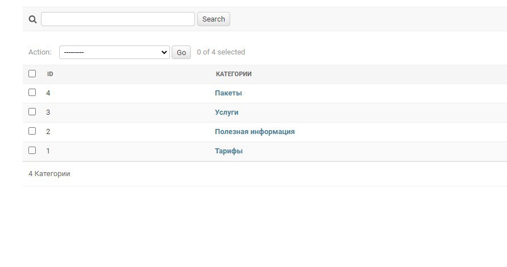The image size is (507, 267).
Task: Click the magnifying glass search icon
Action: click(32, 19)
